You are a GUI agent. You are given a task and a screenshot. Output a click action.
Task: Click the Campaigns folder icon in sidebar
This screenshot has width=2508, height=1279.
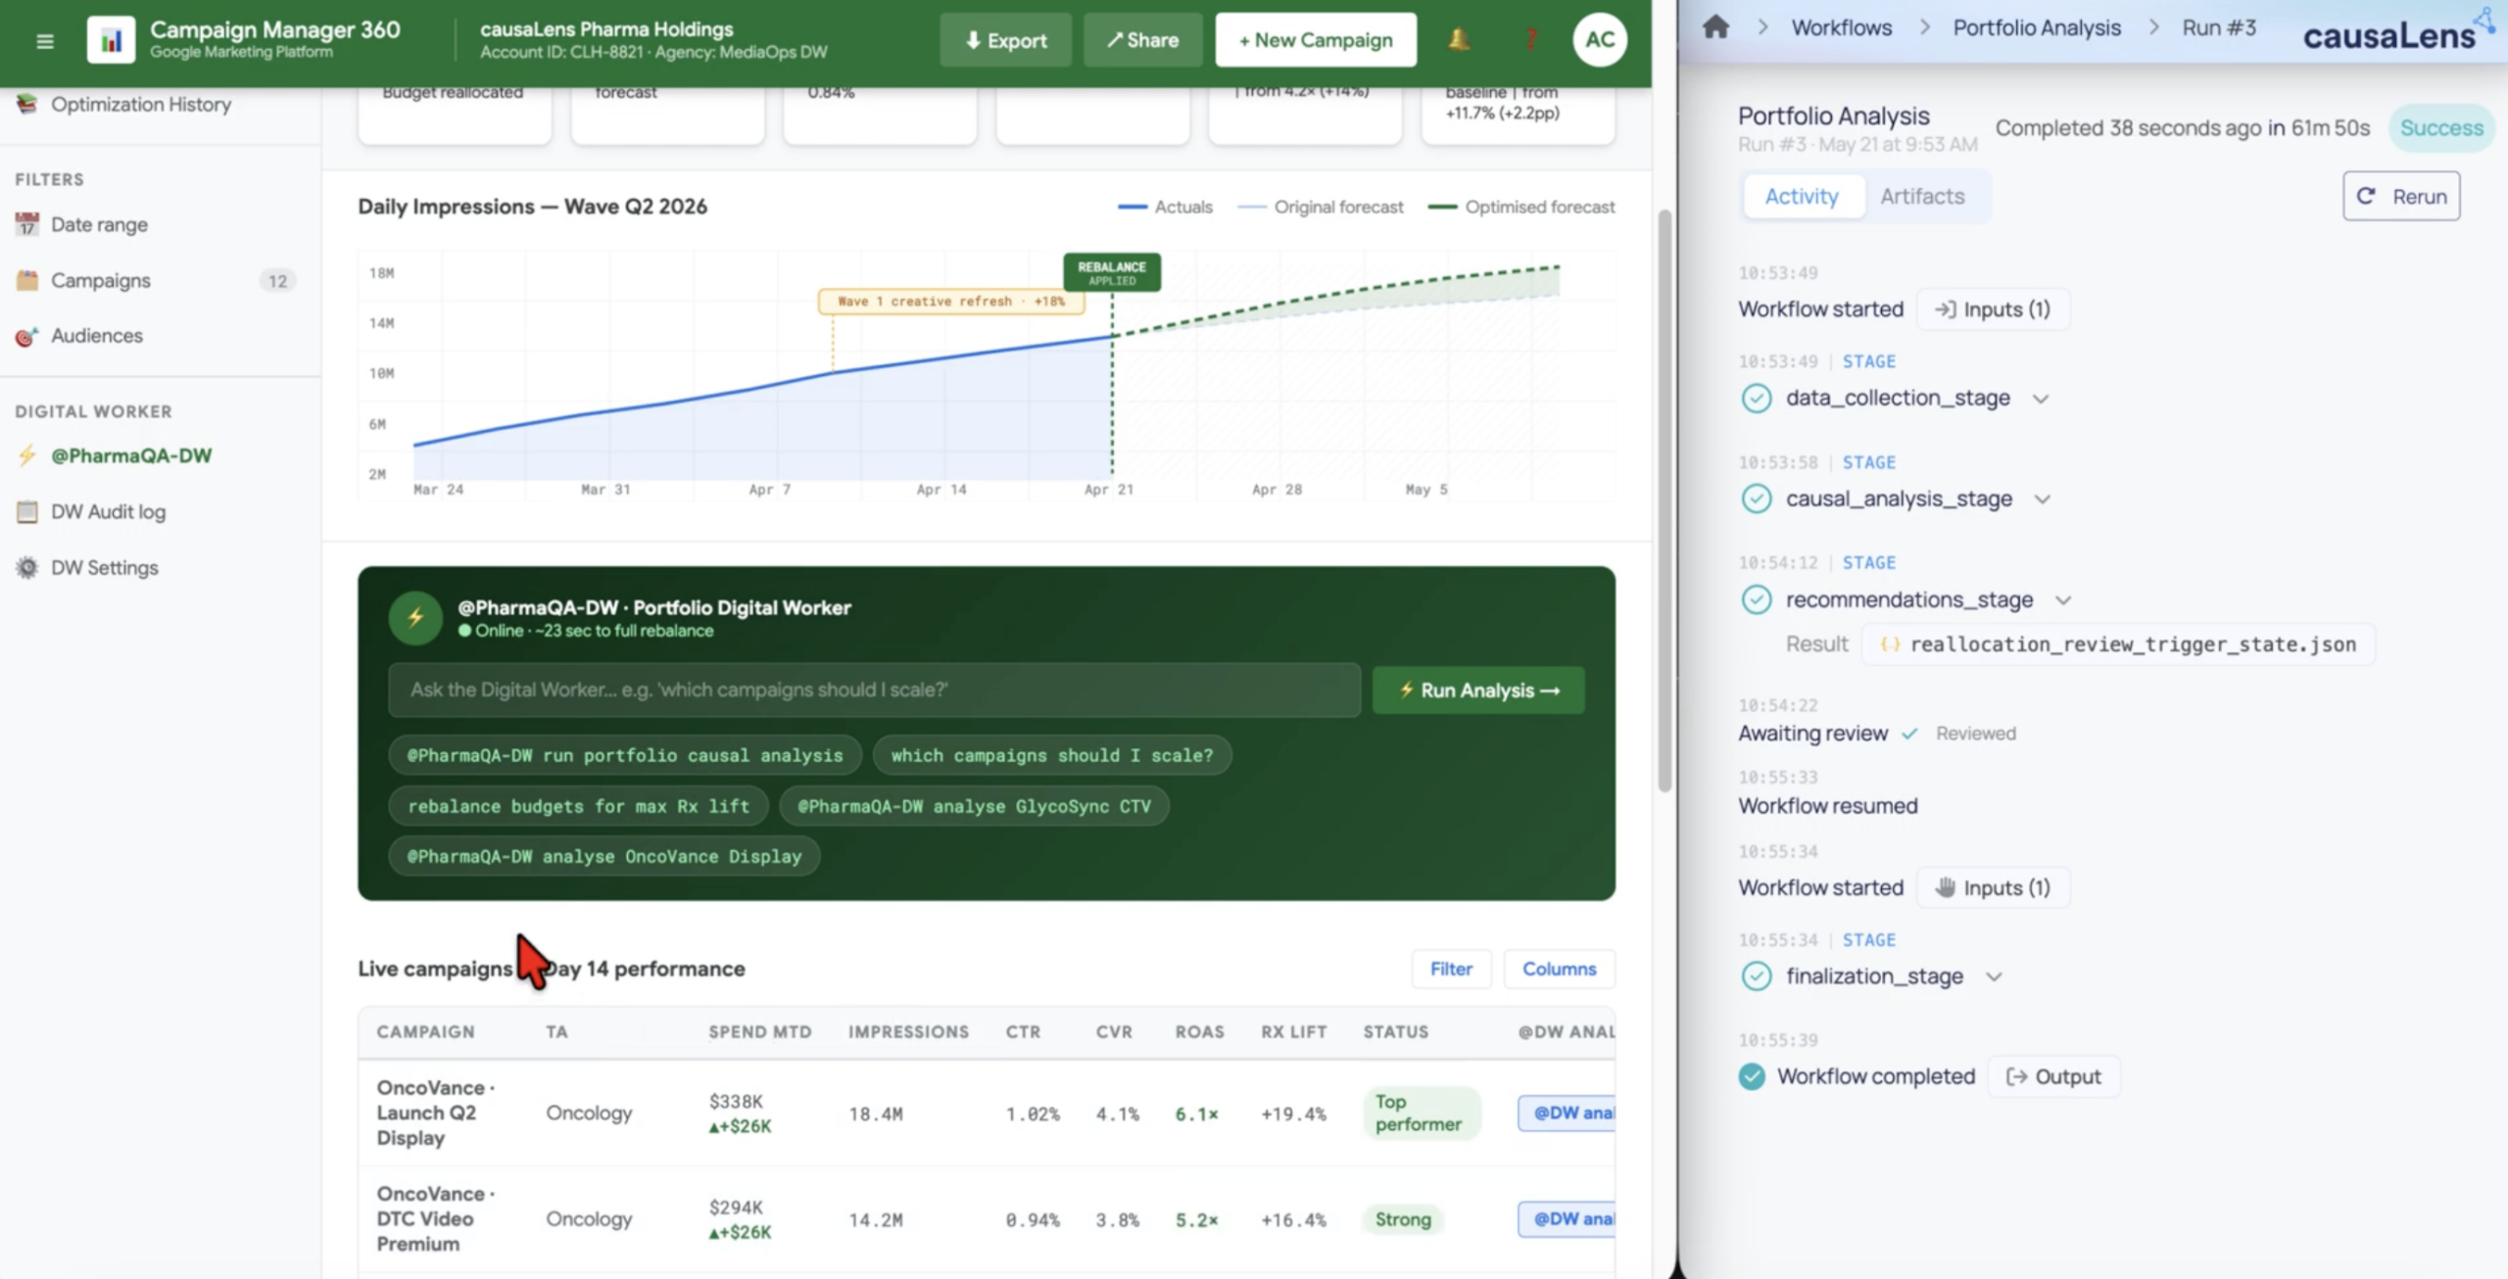click(x=27, y=280)
